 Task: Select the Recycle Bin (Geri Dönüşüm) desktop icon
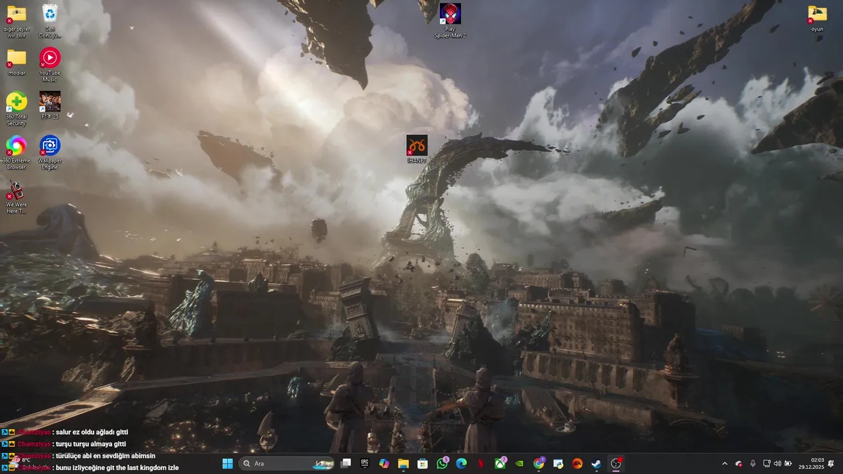click(49, 21)
